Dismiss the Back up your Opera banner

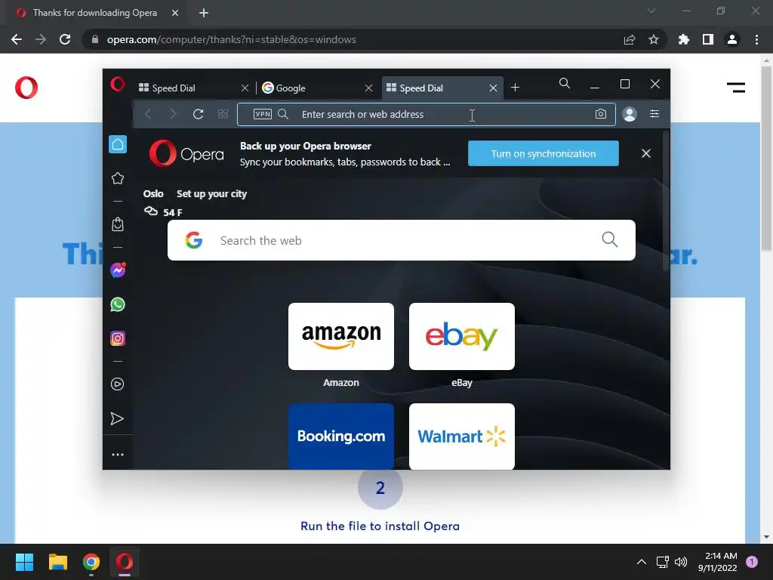[x=646, y=153]
